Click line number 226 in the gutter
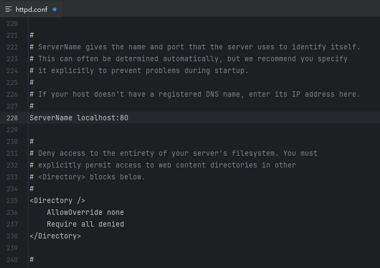Viewport: 380px width, 268px height. pyautogui.click(x=12, y=94)
